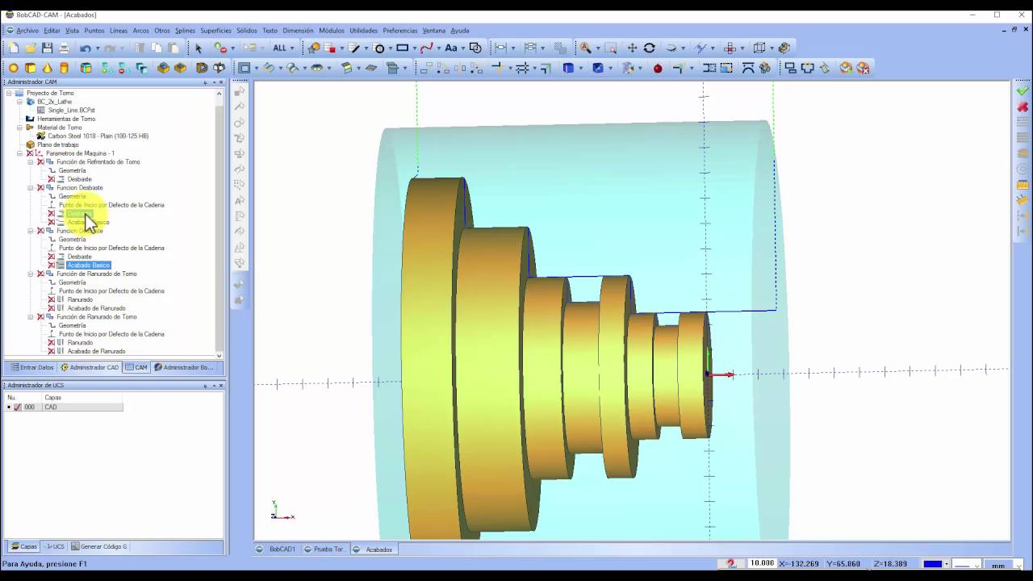The width and height of the screenshot is (1033, 581).
Task: Open the Superficies menu
Action: tap(215, 31)
